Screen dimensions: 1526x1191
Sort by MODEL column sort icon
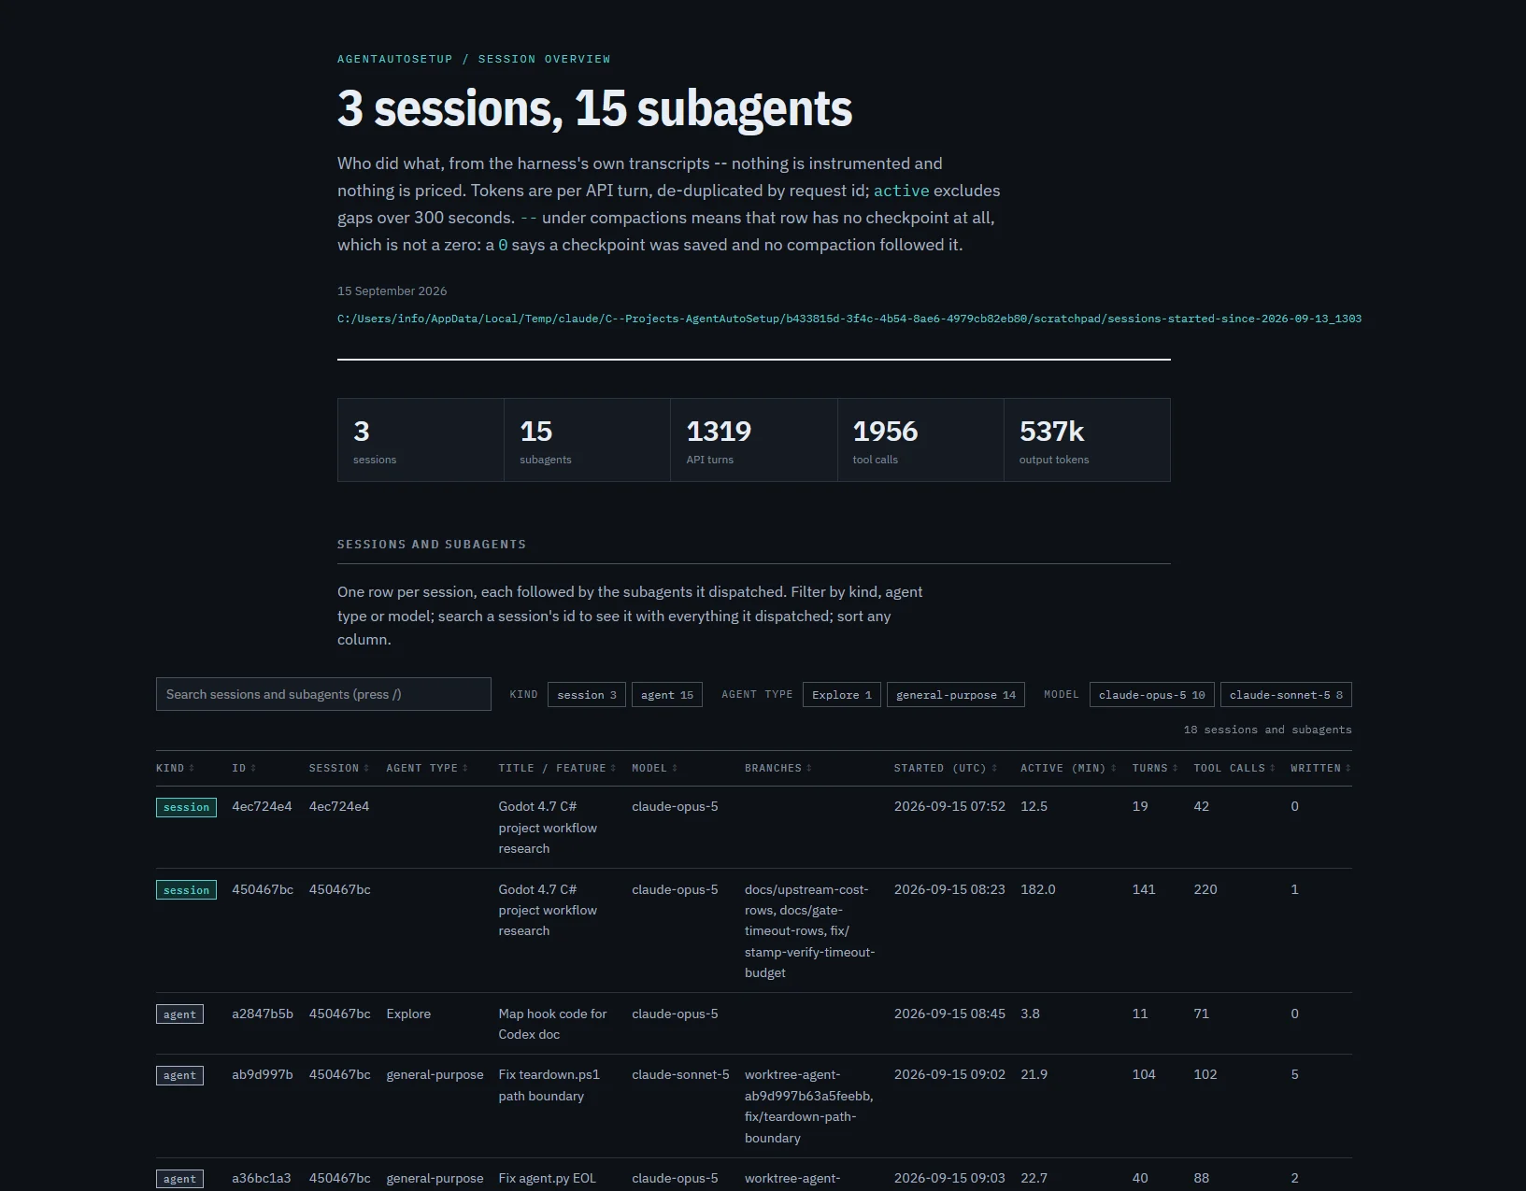[x=675, y=769]
